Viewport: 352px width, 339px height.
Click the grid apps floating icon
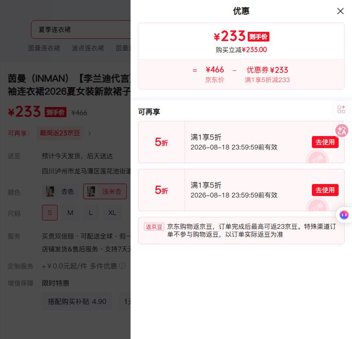[341, 109]
